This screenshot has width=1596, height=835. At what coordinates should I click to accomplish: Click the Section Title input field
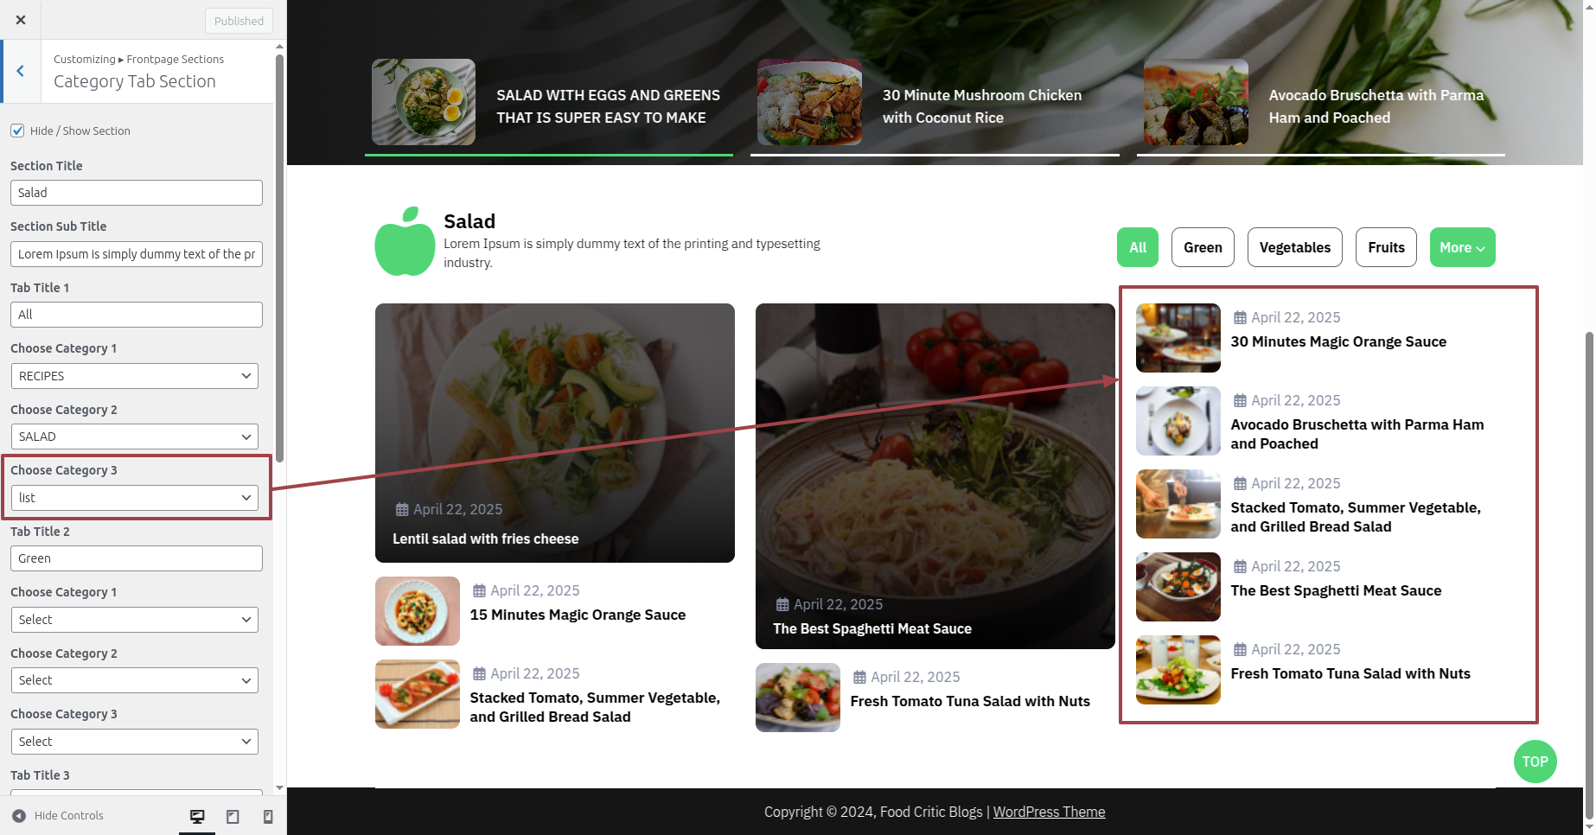[x=137, y=193]
